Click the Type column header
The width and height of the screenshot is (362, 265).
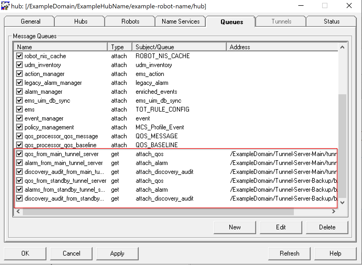120,47
